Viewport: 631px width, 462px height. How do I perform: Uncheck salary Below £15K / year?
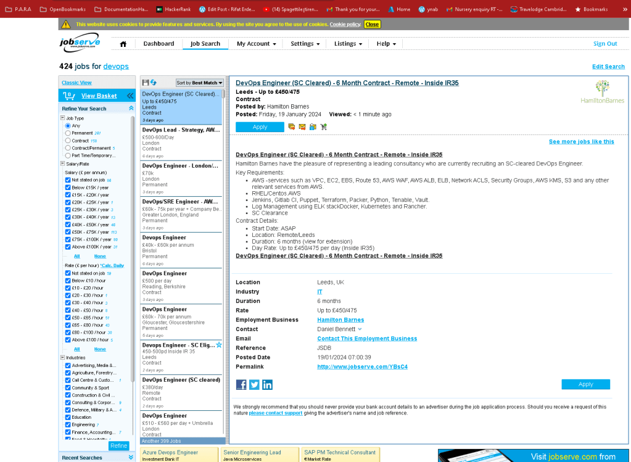tap(68, 188)
